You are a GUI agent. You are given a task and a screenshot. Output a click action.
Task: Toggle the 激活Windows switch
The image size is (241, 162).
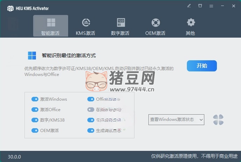tap(35, 99)
